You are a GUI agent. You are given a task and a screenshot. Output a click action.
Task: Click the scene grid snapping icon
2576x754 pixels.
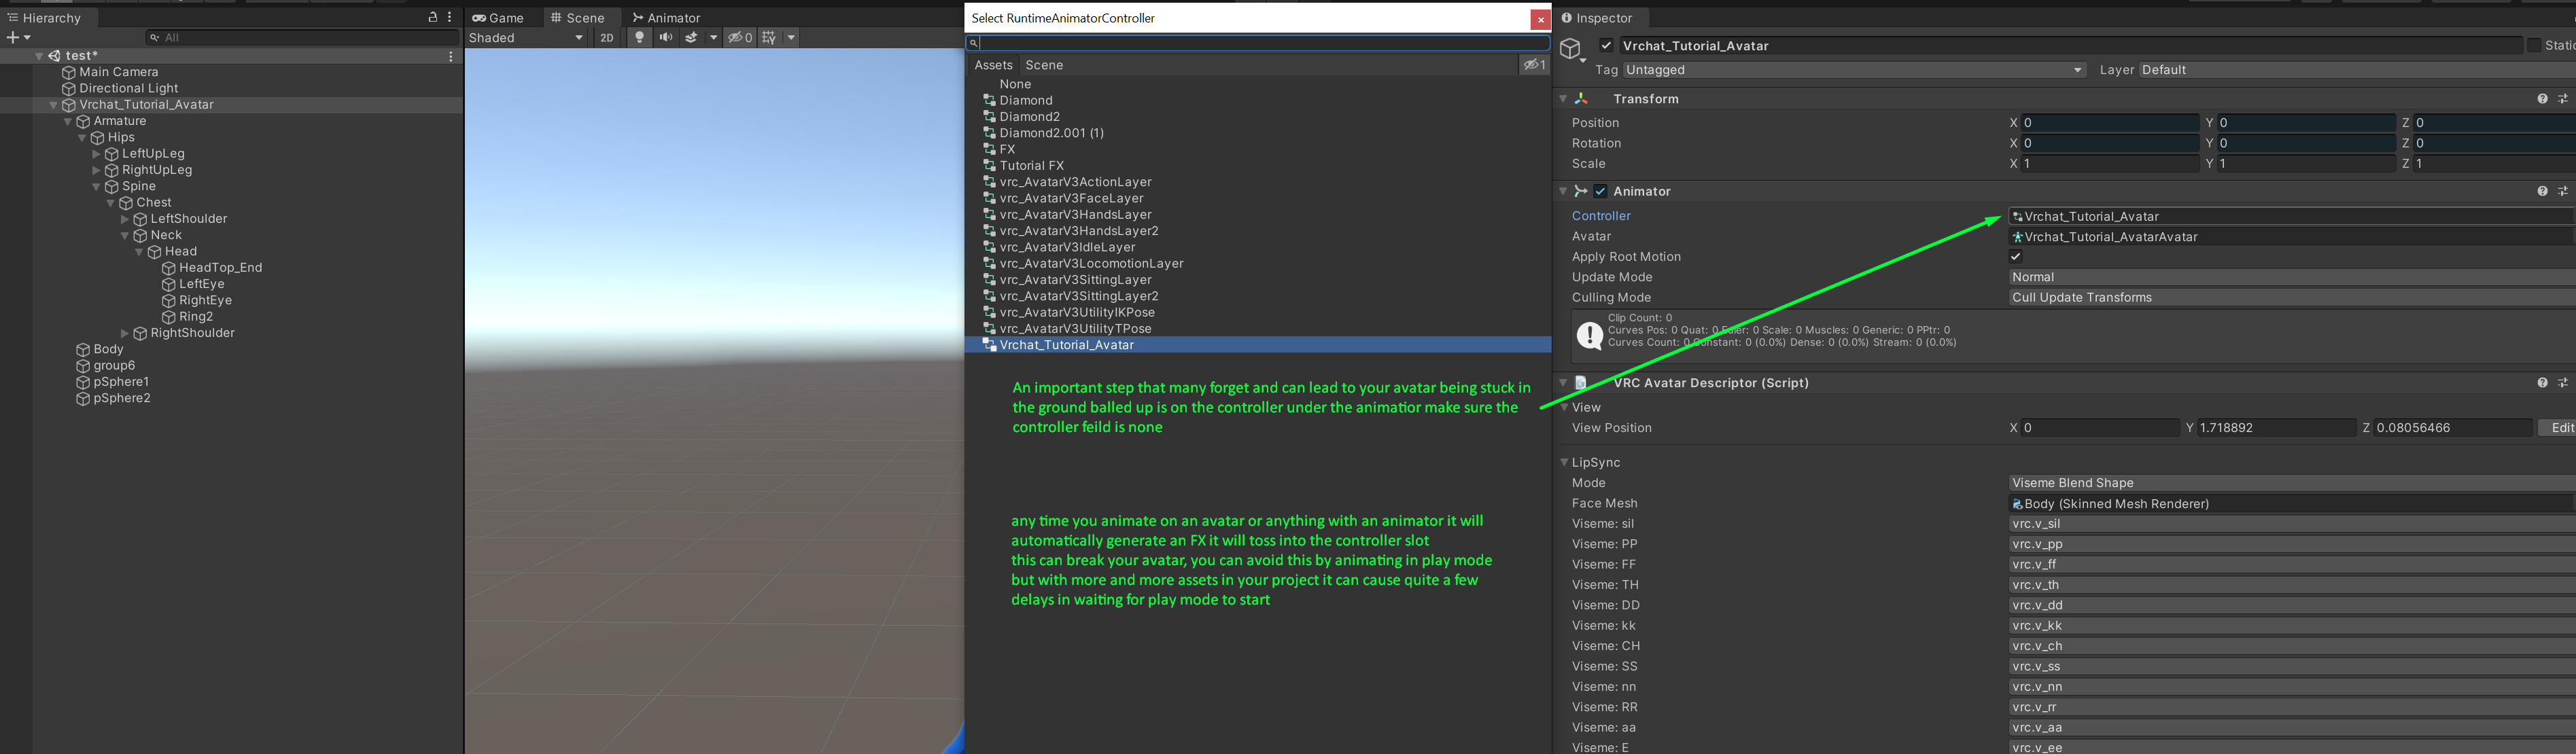768,37
